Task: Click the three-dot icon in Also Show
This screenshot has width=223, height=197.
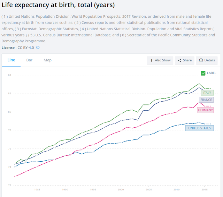Action: click(x=152, y=60)
